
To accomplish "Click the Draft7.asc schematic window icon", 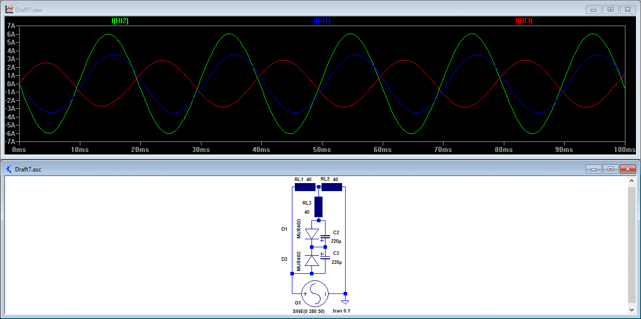I will tap(9, 169).
